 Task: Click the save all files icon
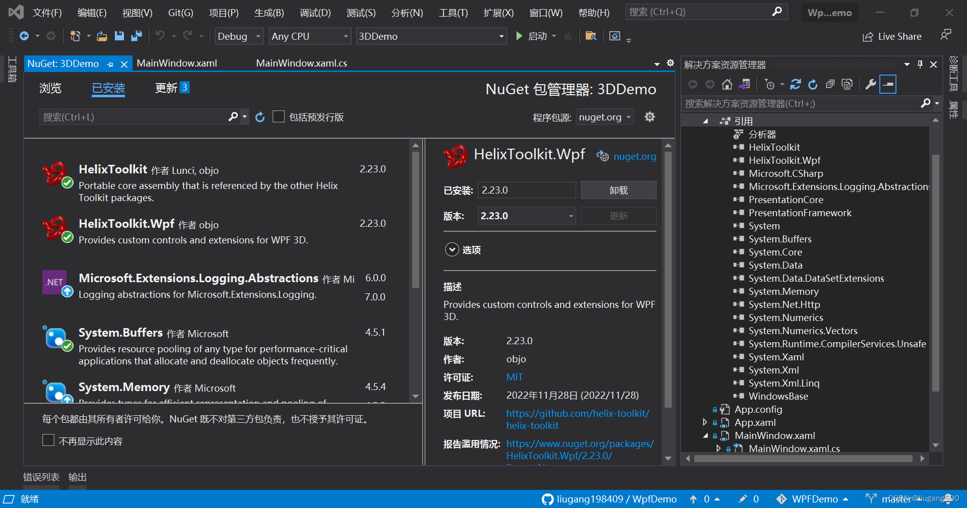pyautogui.click(x=136, y=36)
